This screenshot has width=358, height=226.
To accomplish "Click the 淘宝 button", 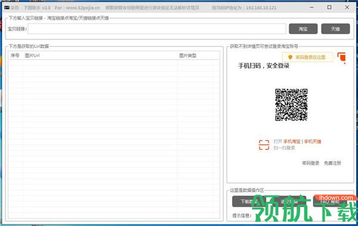I will (x=303, y=29).
